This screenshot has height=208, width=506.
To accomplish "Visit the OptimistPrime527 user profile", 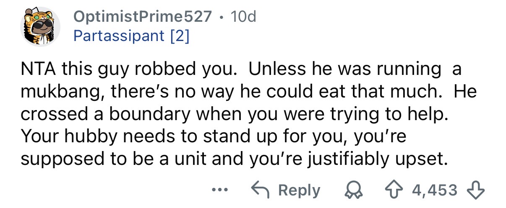I will tap(143, 17).
